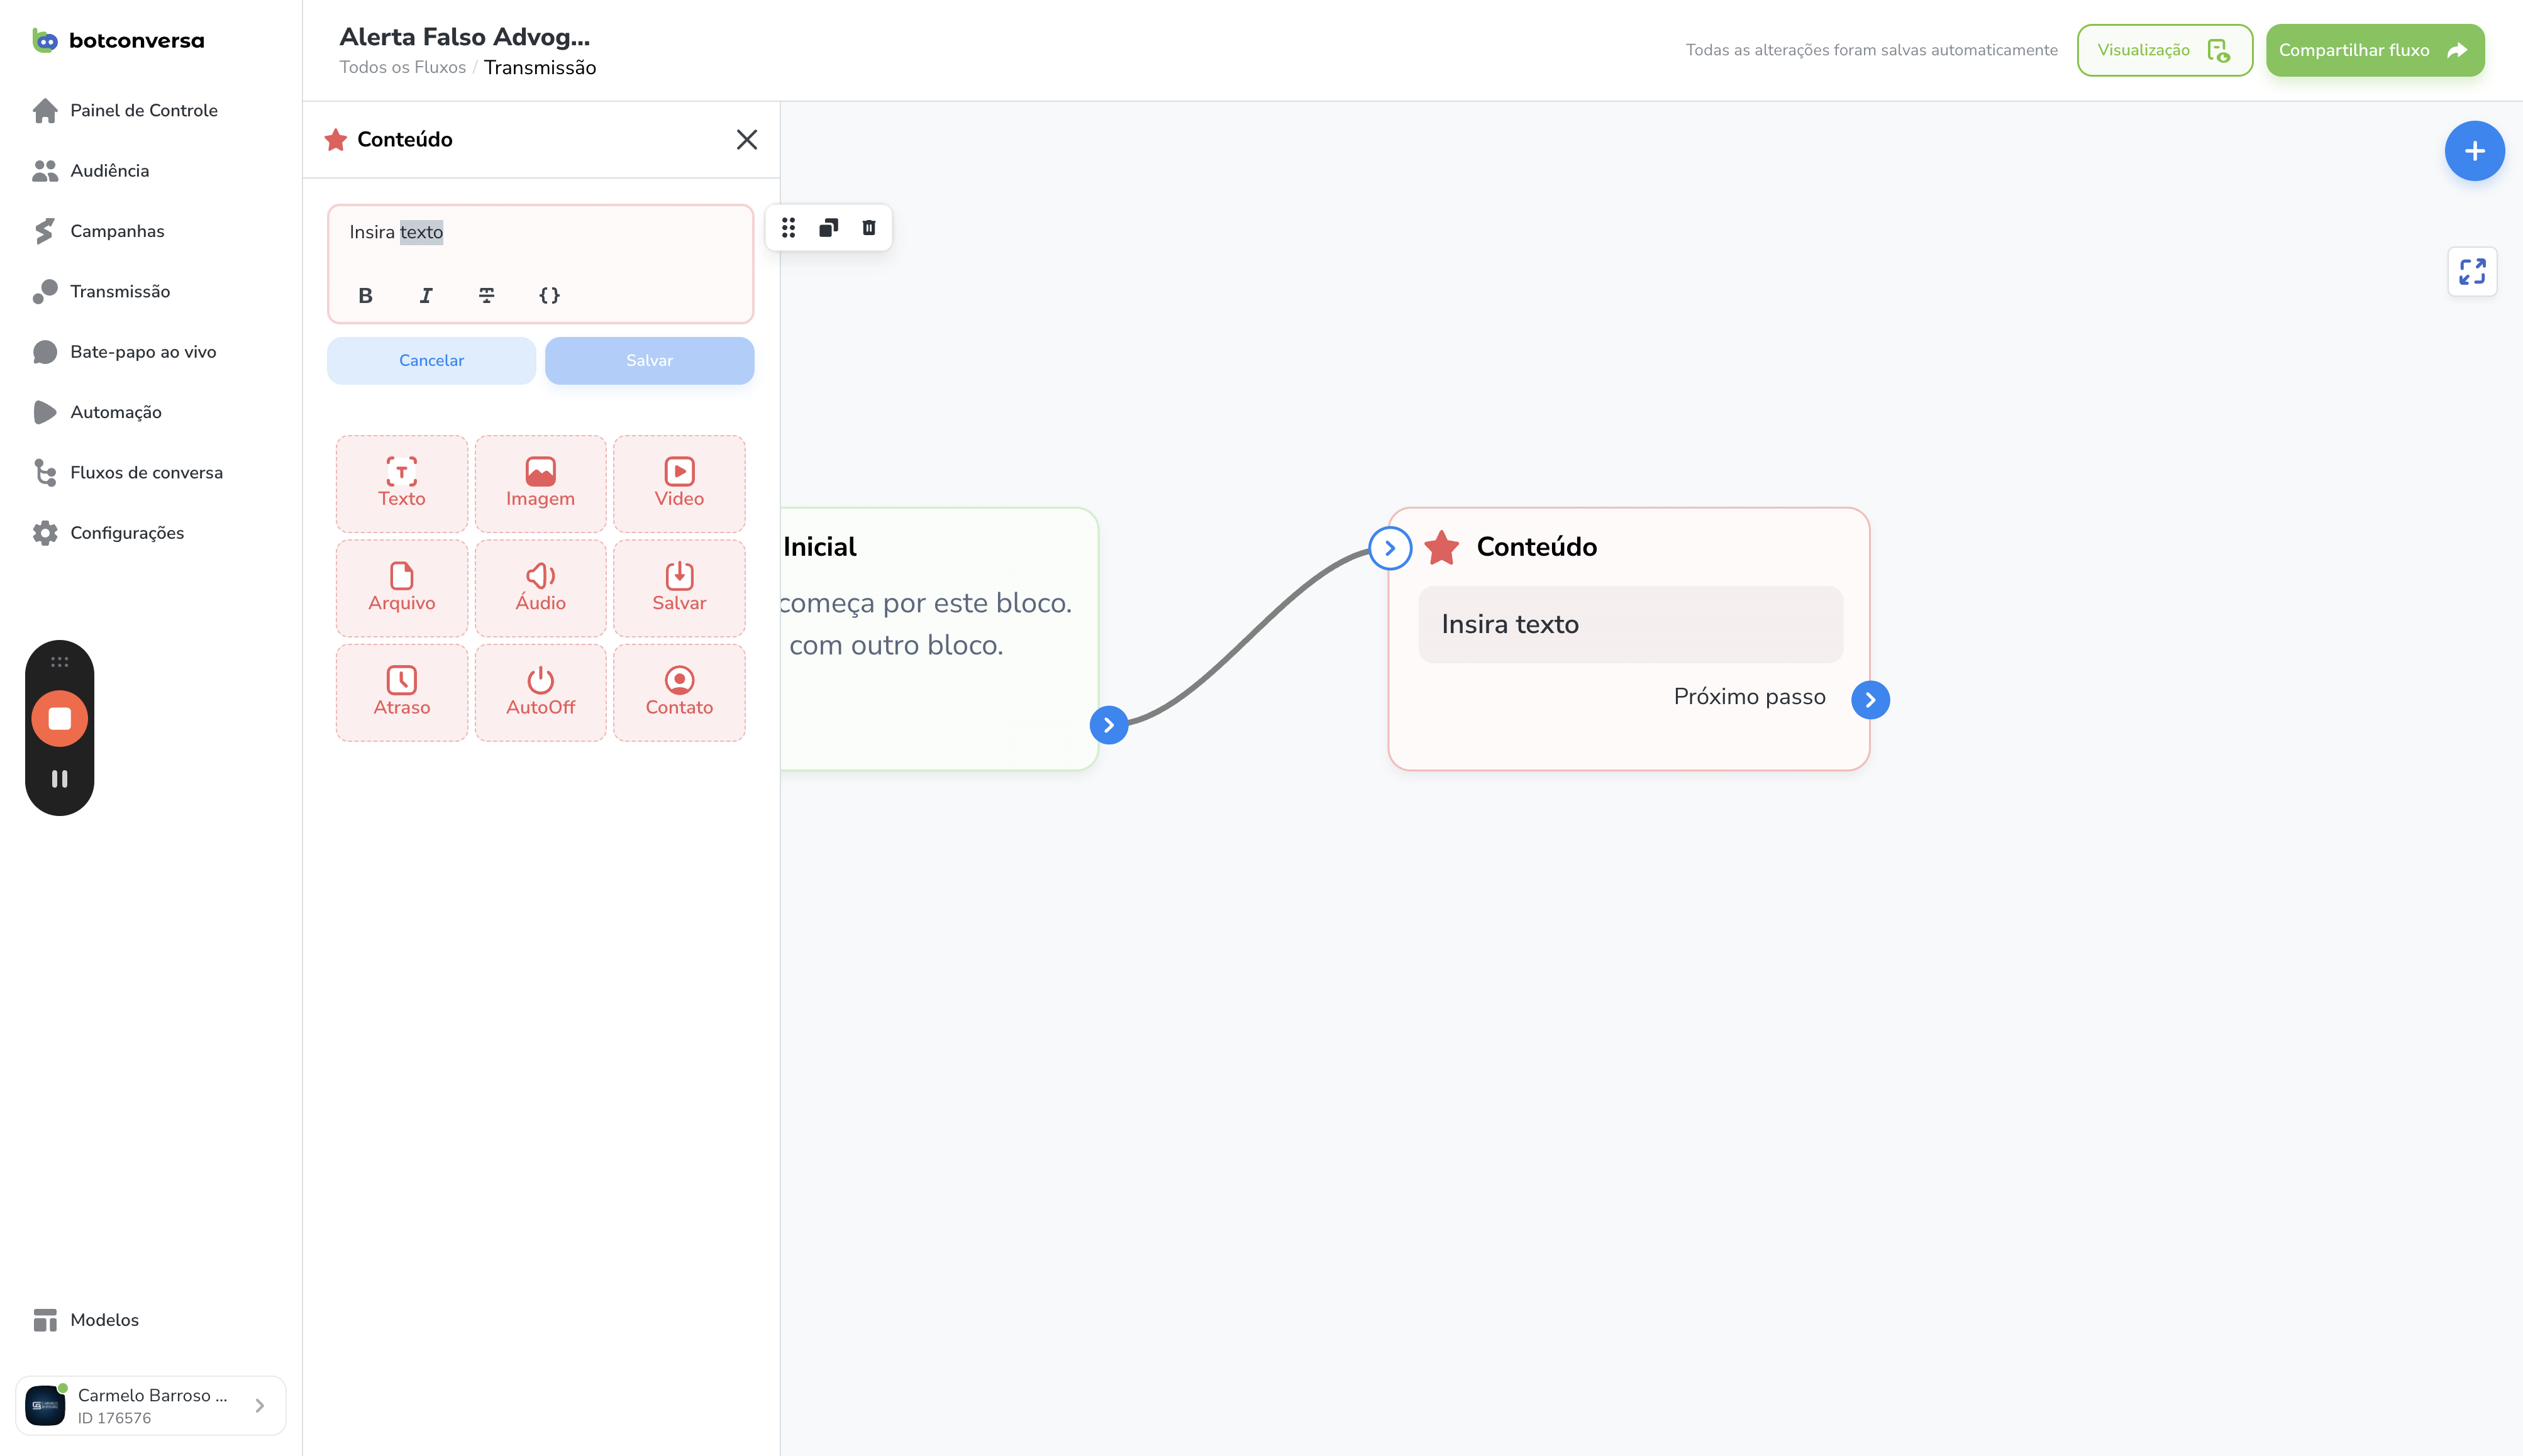Add a Texto content block
This screenshot has width=2523, height=1456.
tap(401, 483)
